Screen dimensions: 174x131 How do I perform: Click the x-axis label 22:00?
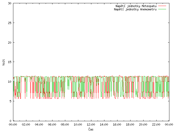156,124
